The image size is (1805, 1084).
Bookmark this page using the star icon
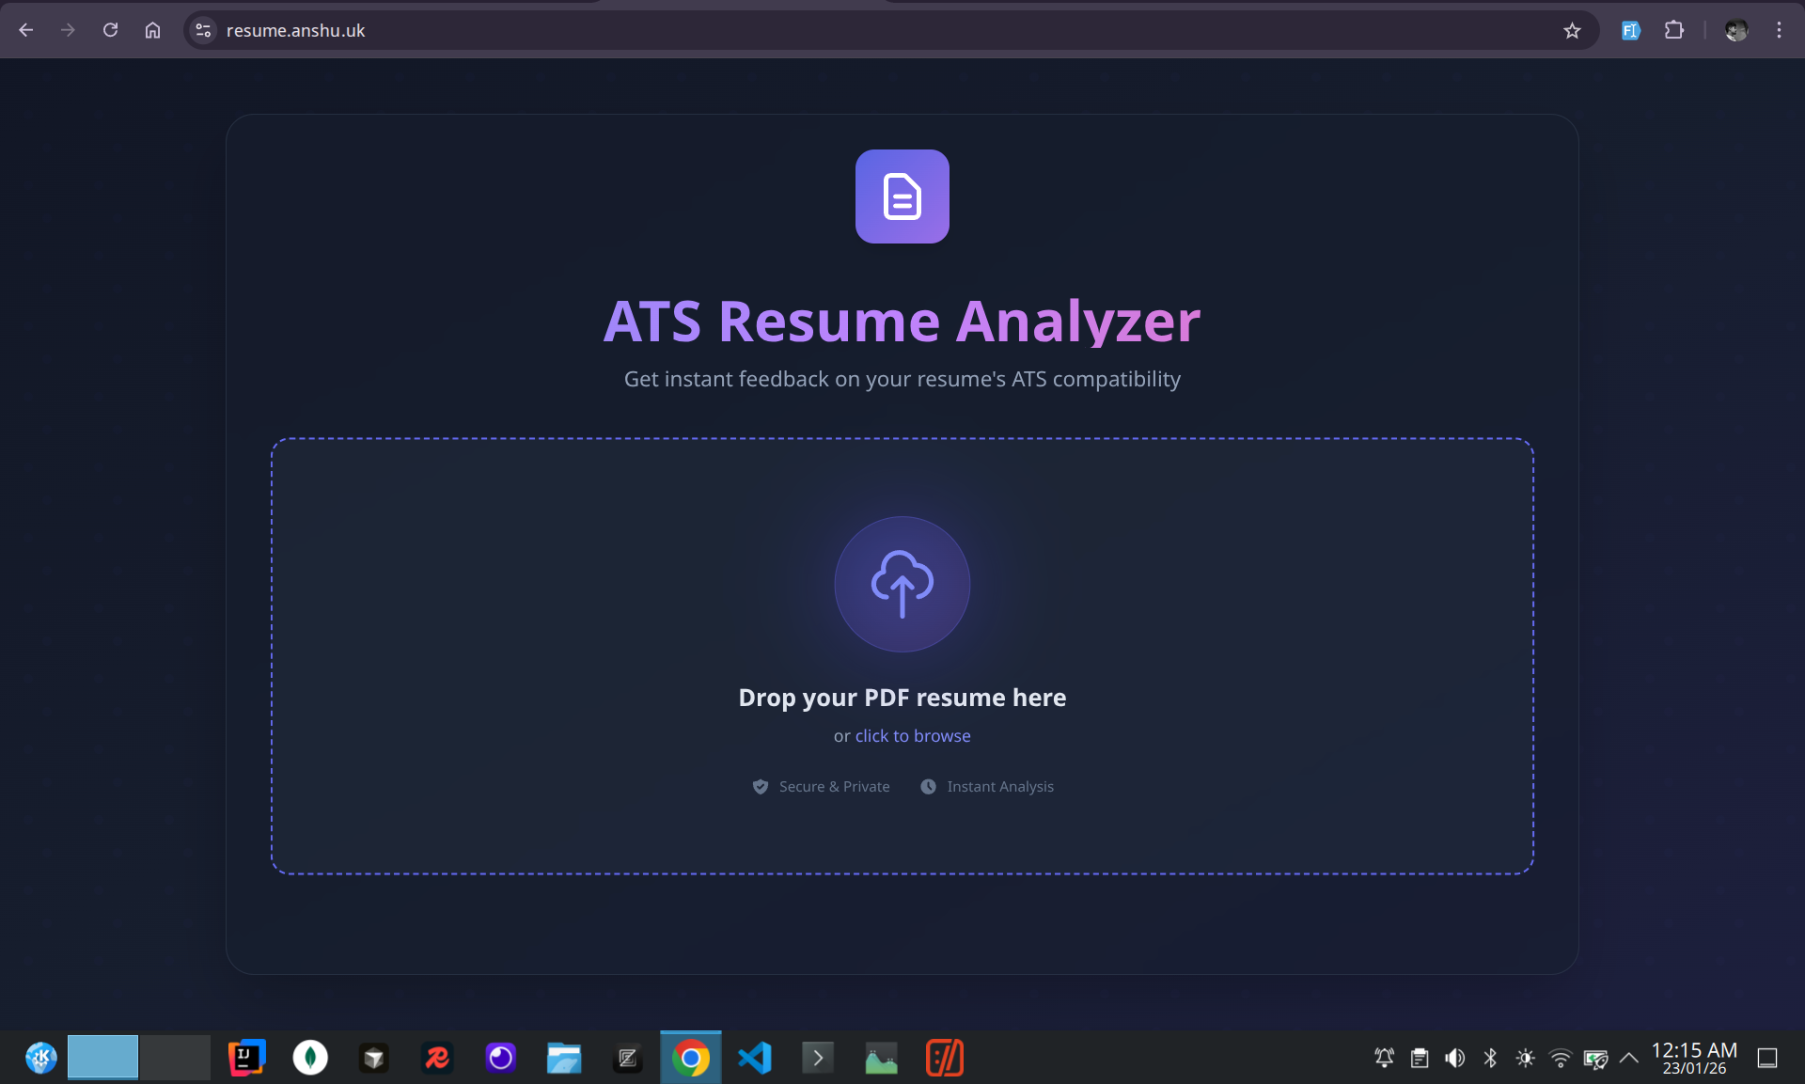[1573, 30]
